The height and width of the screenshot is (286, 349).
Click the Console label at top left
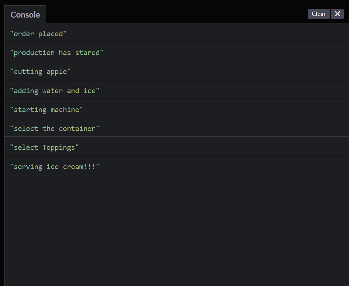(x=24, y=15)
